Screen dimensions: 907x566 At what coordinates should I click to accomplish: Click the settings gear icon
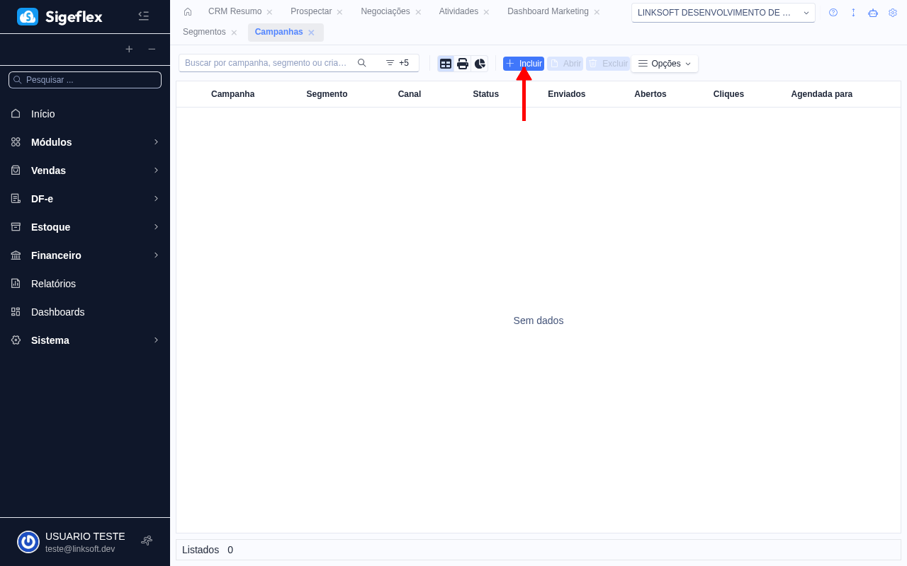892,12
